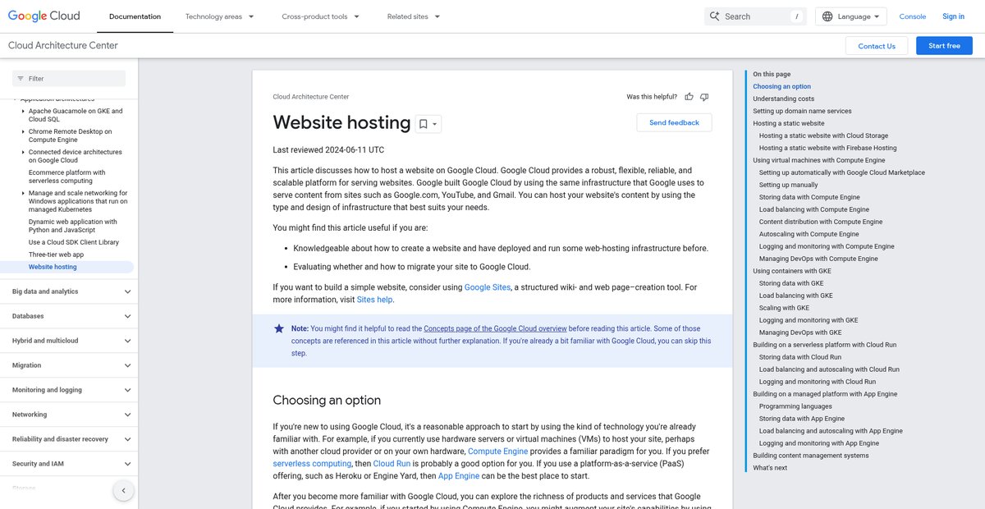Open the Cloud Run link in article
Image resolution: width=985 pixels, height=509 pixels.
point(392,464)
